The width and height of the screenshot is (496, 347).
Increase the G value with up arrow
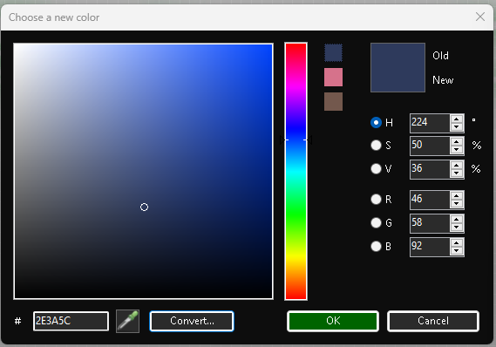[x=456, y=219]
